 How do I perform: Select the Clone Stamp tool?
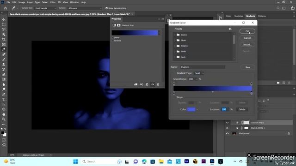pos(4,65)
